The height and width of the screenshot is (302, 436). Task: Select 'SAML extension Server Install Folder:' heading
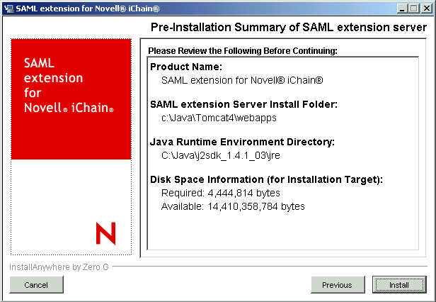[x=243, y=104]
